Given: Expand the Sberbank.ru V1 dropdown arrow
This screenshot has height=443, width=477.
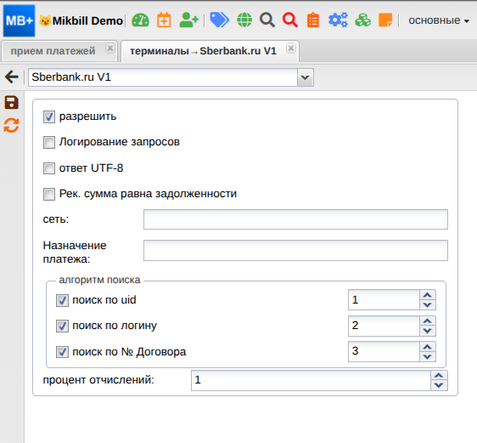Looking at the screenshot, I should pos(305,77).
